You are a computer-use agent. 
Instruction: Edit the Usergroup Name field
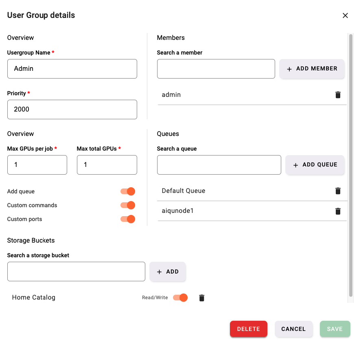coord(72,68)
